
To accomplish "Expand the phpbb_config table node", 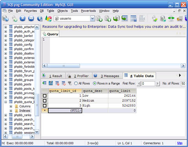I will click(5, 45).
